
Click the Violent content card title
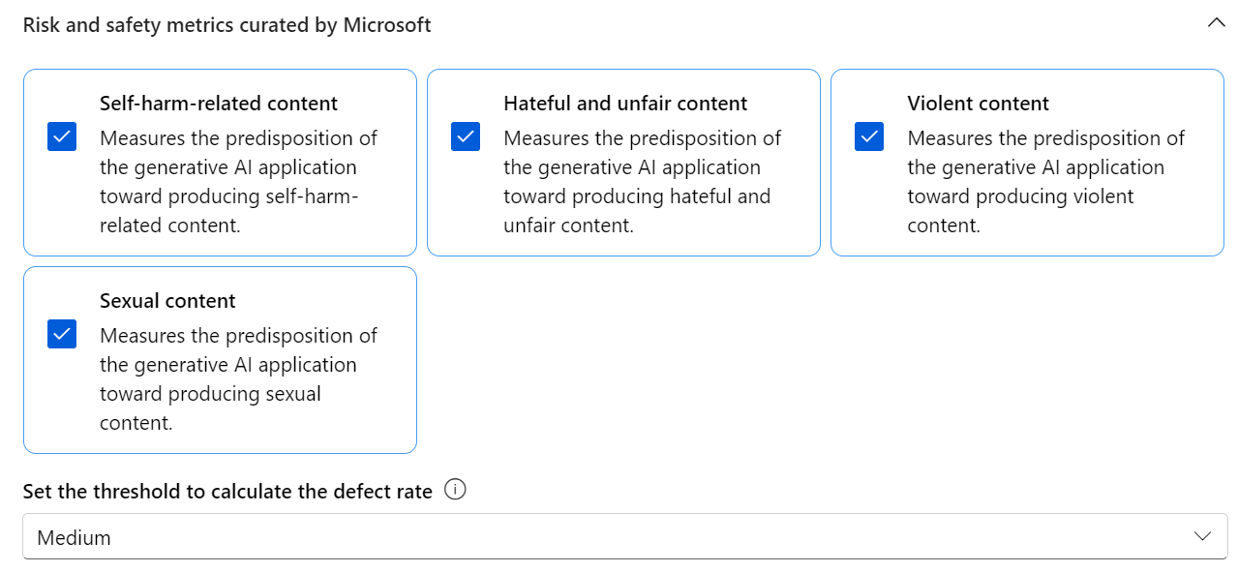(x=978, y=104)
